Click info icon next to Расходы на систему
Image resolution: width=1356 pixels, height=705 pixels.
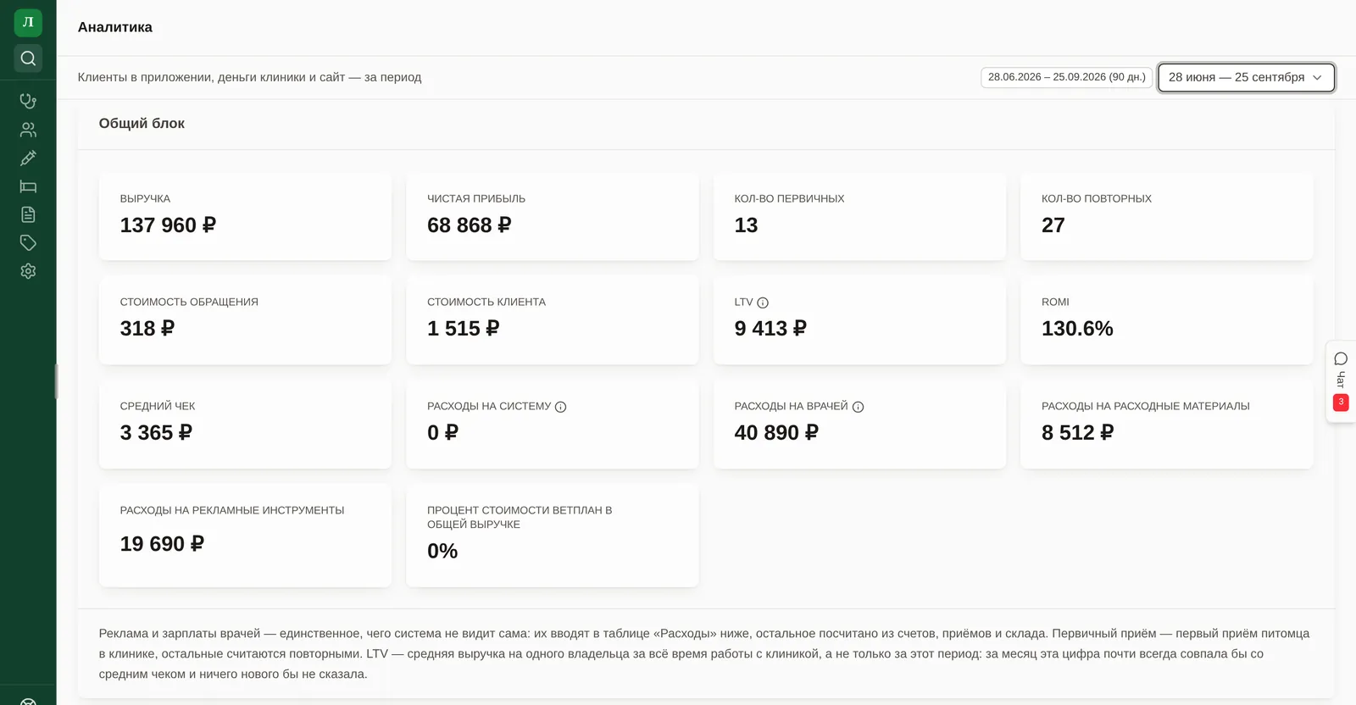(560, 407)
